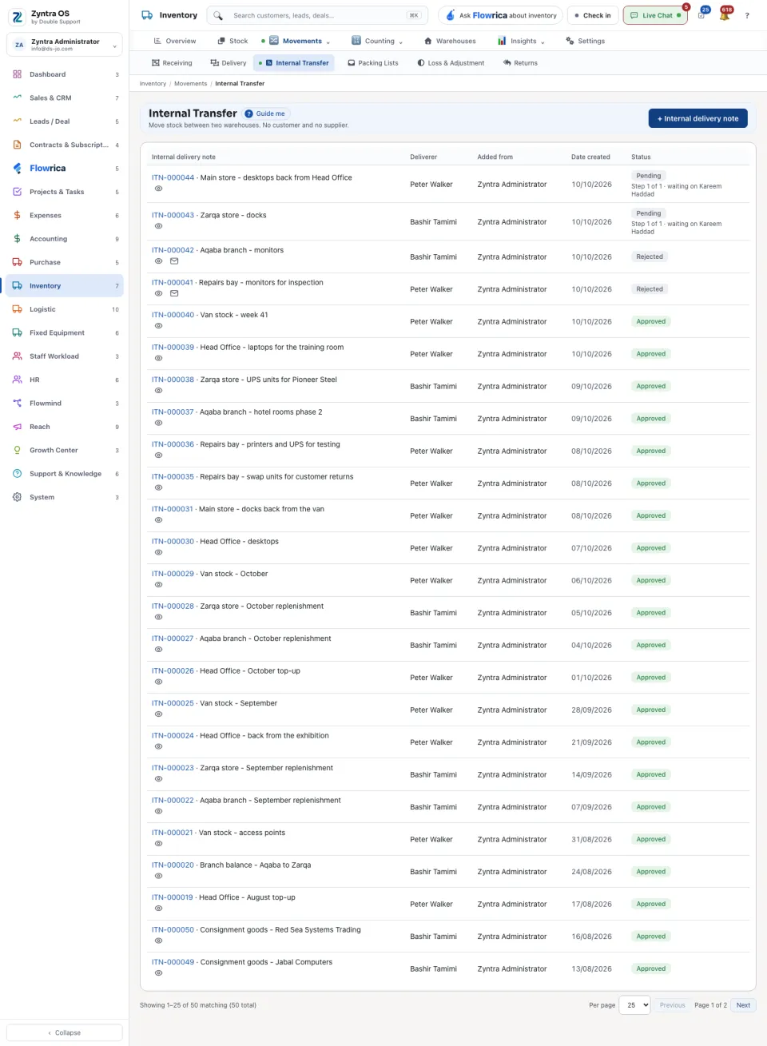
Task: Click the Guide me button
Action: tap(265, 113)
